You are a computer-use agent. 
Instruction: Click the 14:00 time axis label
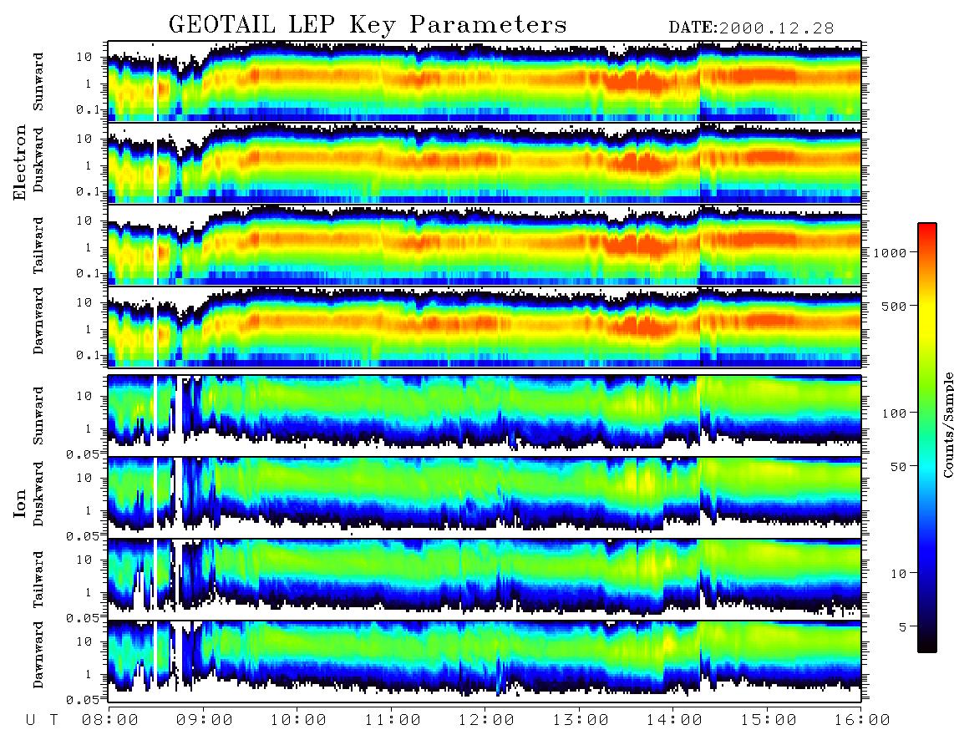click(x=674, y=721)
